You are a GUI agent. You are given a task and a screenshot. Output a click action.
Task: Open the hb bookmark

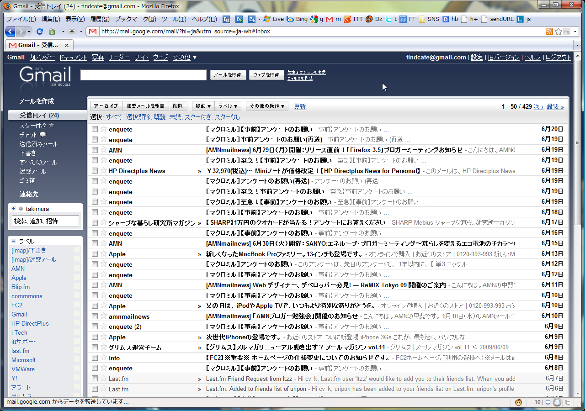(x=450, y=19)
